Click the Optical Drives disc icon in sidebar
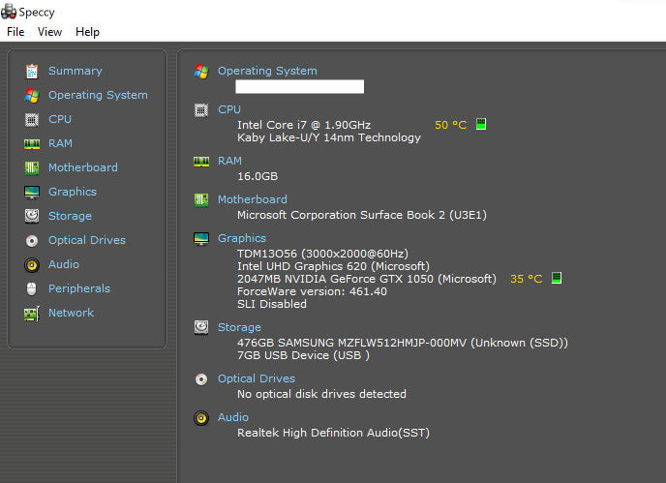The height and width of the screenshot is (483, 666). [32, 241]
